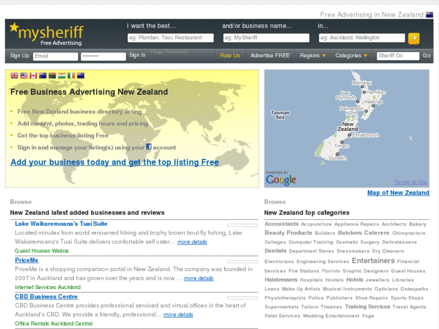Open the Butchers category
Screen dimensions: 439x329
pos(350,232)
